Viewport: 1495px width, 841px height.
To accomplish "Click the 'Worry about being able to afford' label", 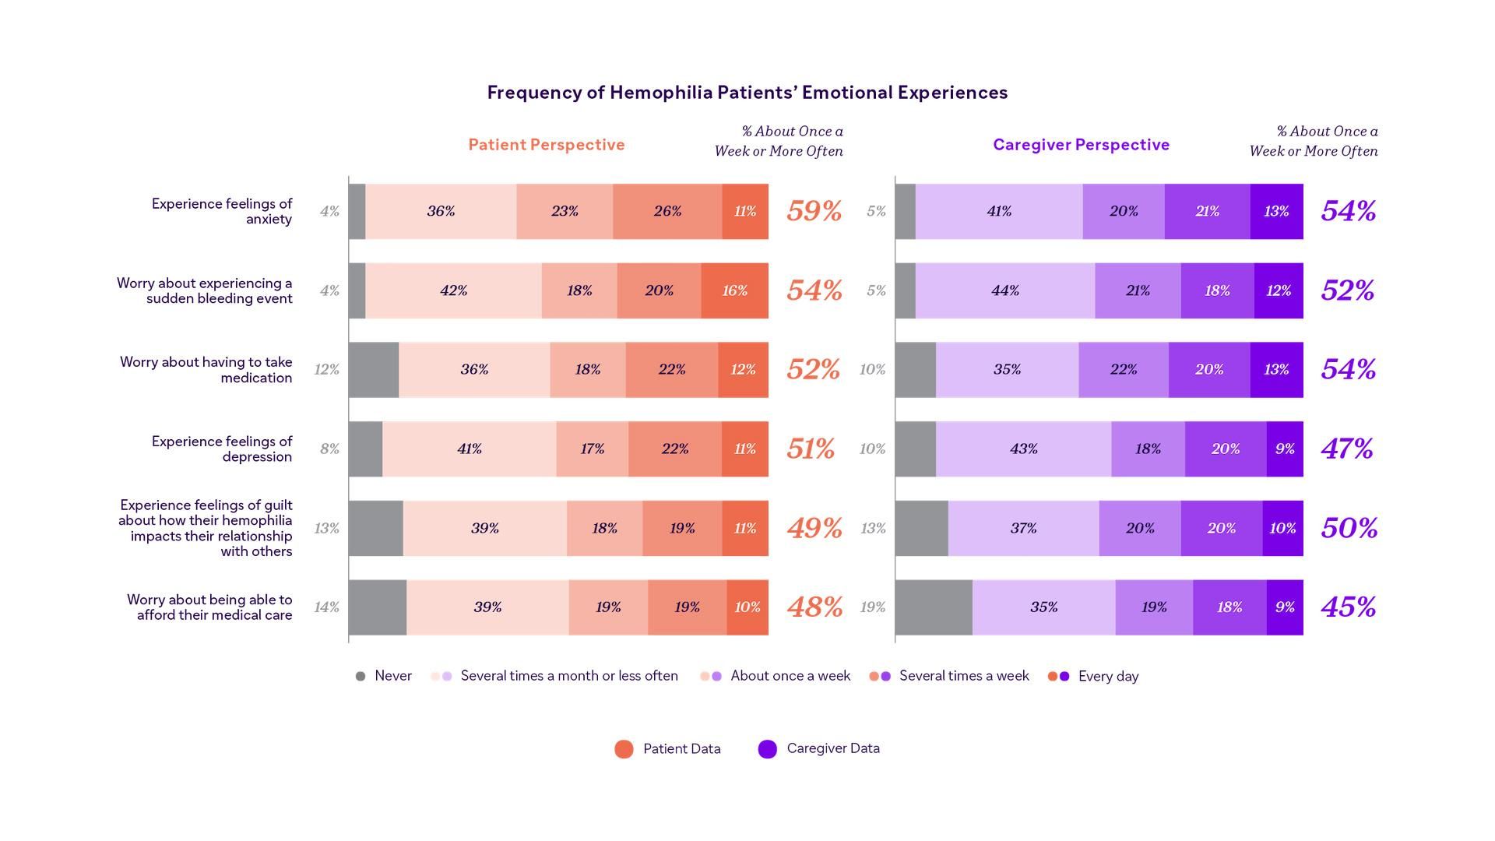I will click(210, 607).
